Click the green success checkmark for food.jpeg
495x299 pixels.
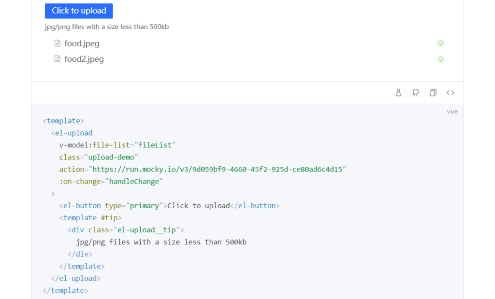pyautogui.click(x=440, y=43)
